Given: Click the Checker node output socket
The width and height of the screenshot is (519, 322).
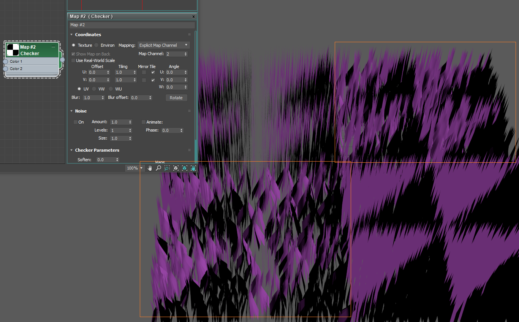Looking at the screenshot, I should 62,60.
